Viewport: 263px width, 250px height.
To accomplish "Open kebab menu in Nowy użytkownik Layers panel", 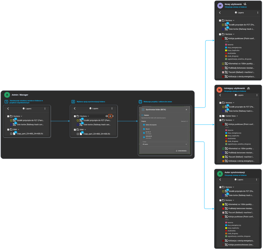I will 258,13.
